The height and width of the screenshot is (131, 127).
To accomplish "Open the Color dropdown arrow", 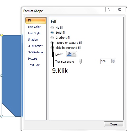I will pos(74,54).
